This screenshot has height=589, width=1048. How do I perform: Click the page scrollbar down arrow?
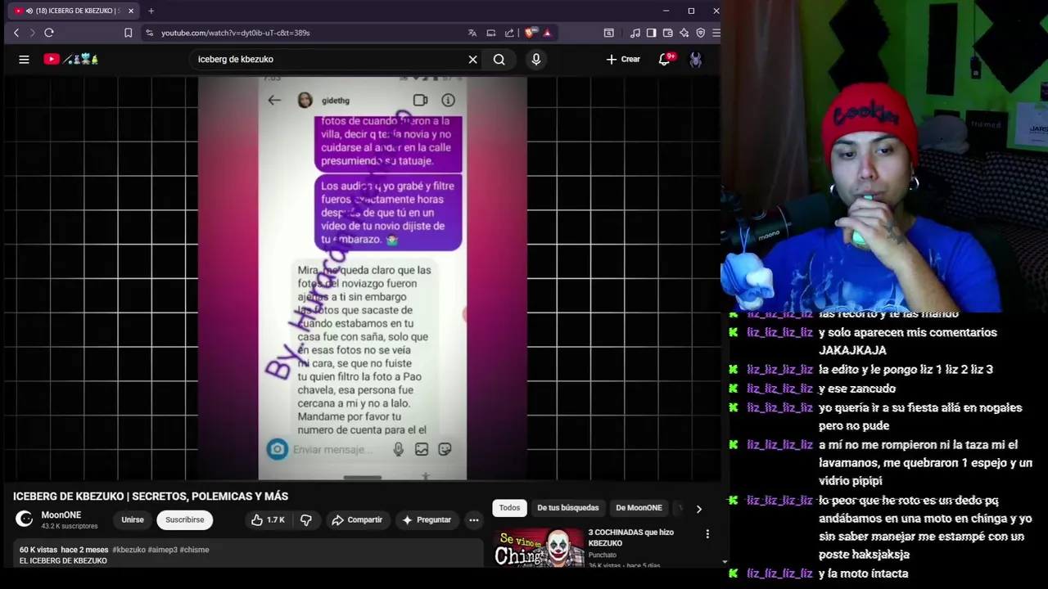click(725, 562)
